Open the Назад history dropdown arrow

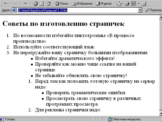point(20,4)
